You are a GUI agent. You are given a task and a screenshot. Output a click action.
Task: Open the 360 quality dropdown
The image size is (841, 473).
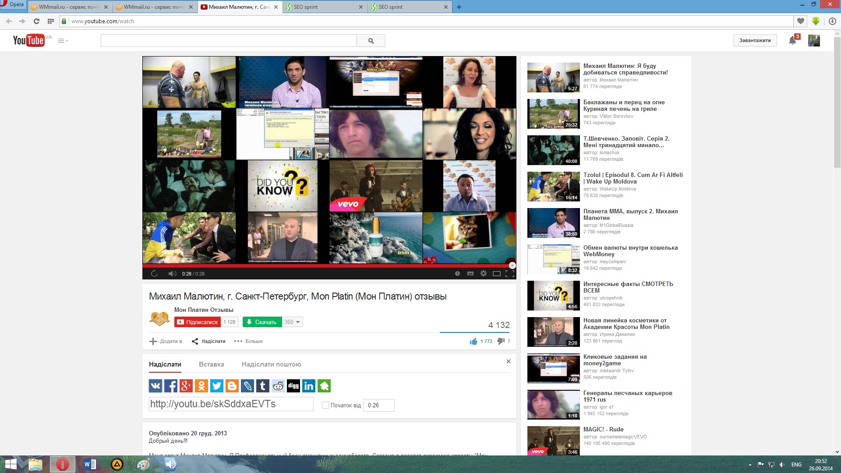click(x=292, y=322)
